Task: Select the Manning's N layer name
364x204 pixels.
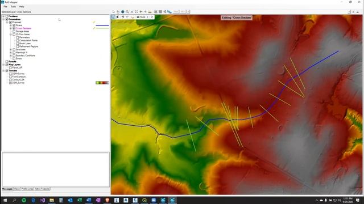Action: [x=22, y=53]
